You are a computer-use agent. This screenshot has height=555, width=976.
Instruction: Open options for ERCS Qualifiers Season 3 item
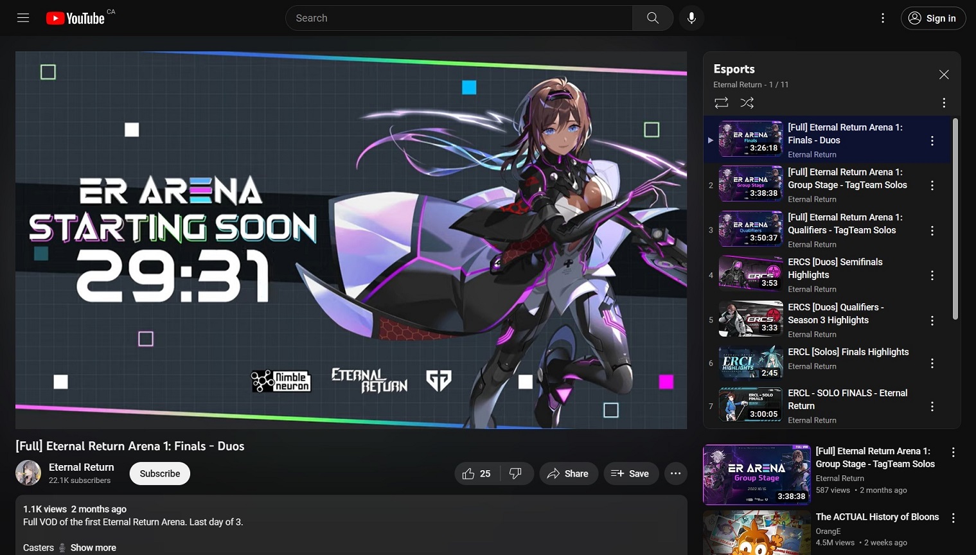[x=932, y=321]
